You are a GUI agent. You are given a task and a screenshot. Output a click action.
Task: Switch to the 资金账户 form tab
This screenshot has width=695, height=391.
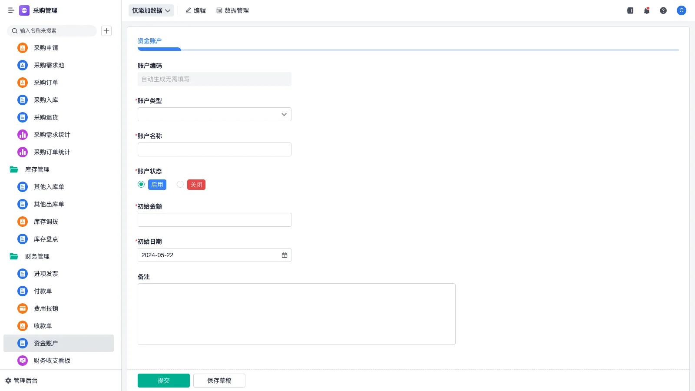point(150,41)
